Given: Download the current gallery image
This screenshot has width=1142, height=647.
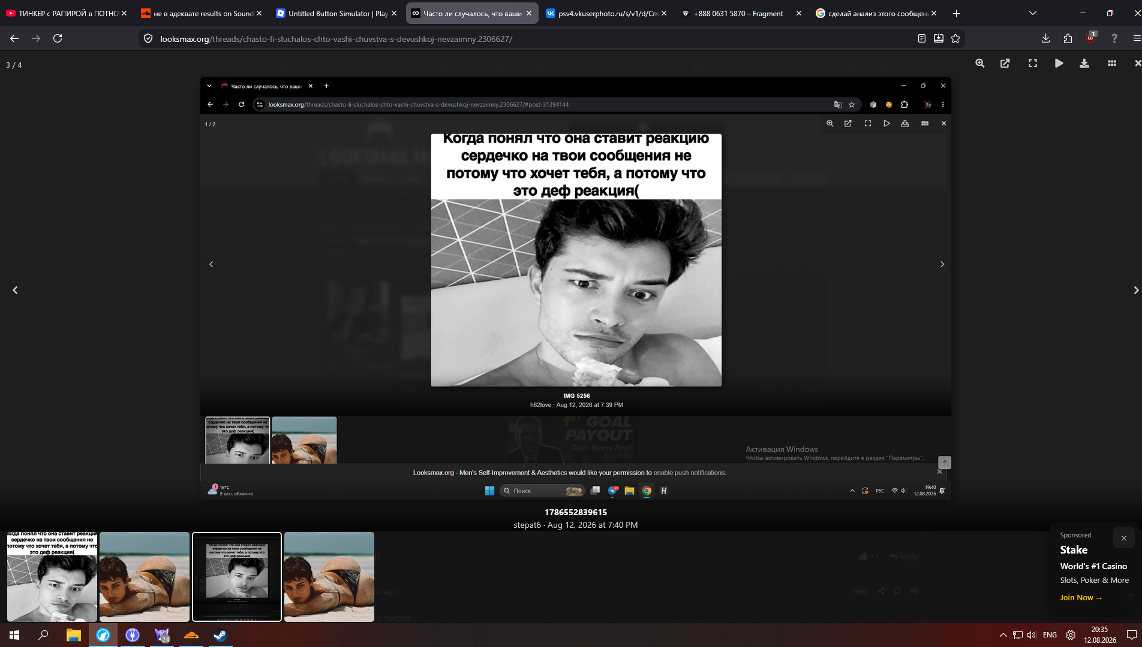Looking at the screenshot, I should click(1084, 64).
